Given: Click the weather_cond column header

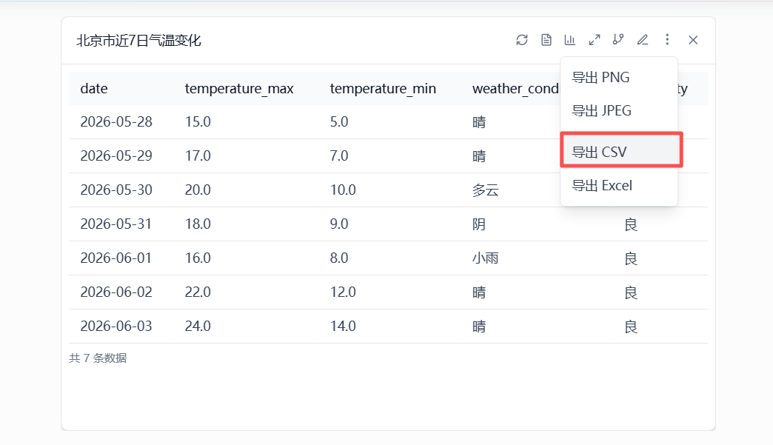Looking at the screenshot, I should 515,89.
